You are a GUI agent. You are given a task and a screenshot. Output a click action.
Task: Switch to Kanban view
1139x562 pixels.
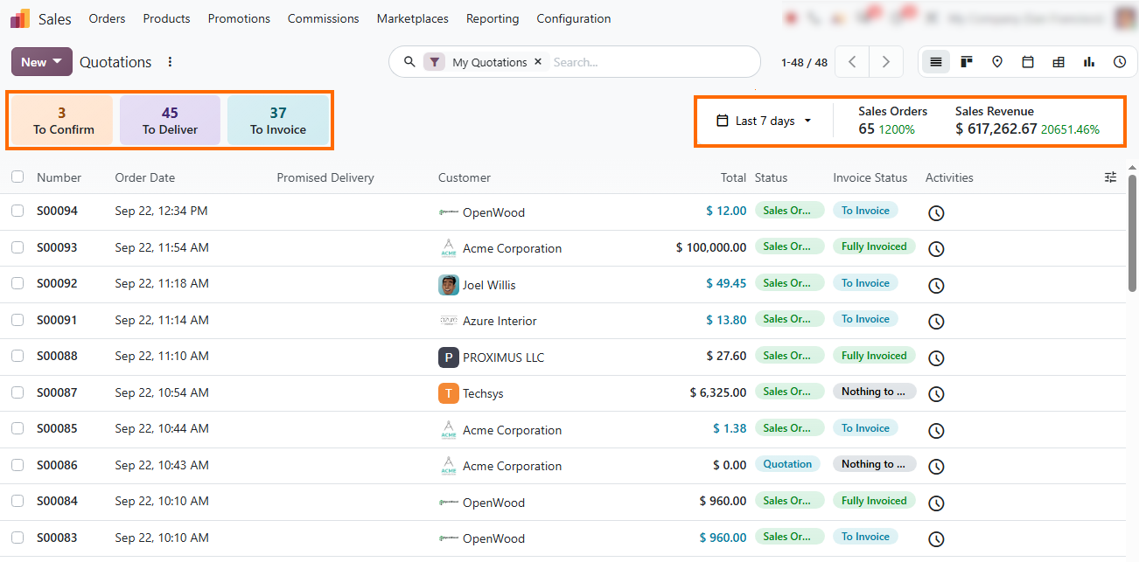(967, 62)
